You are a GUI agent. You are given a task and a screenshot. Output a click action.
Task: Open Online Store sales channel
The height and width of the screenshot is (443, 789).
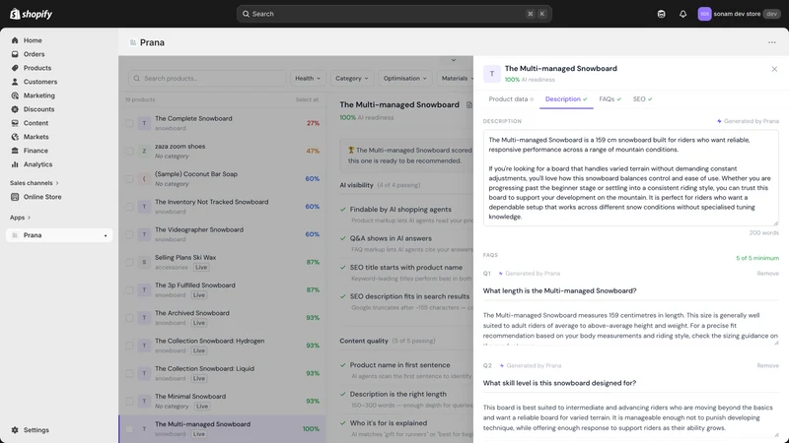click(x=42, y=197)
